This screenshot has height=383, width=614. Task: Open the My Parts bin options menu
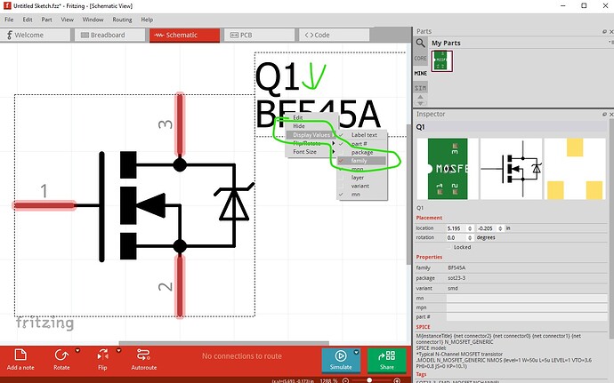610,43
